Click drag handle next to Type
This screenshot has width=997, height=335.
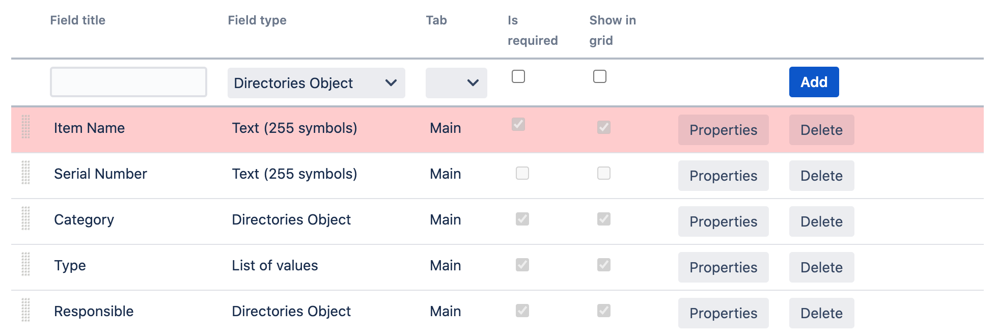25,264
